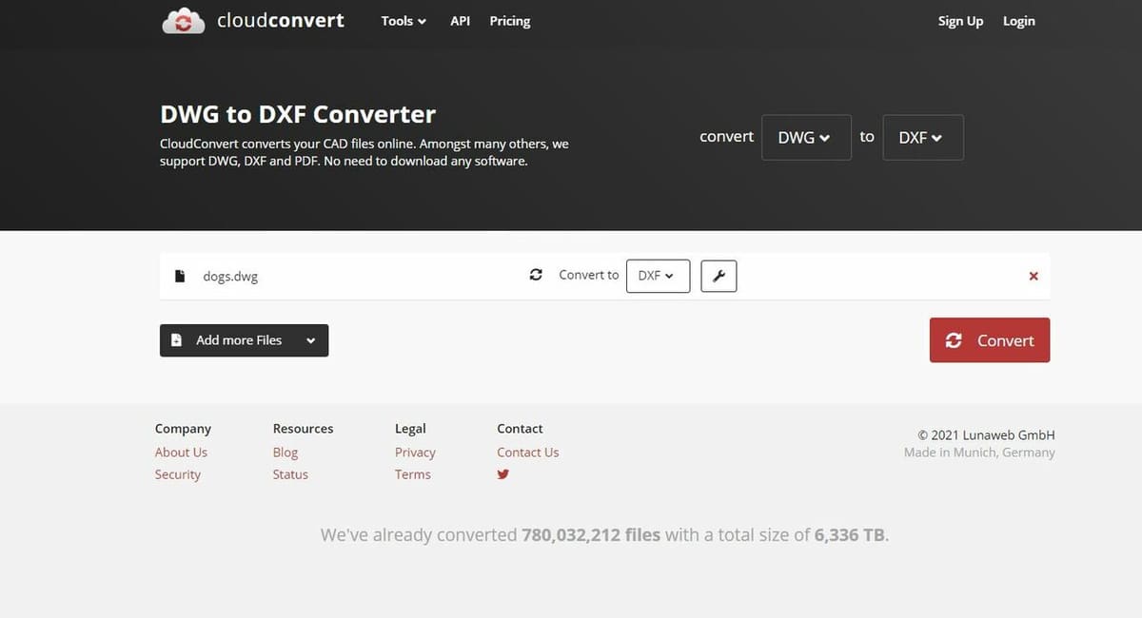Start conversion with the red Convert button
1142x618 pixels.
click(990, 340)
